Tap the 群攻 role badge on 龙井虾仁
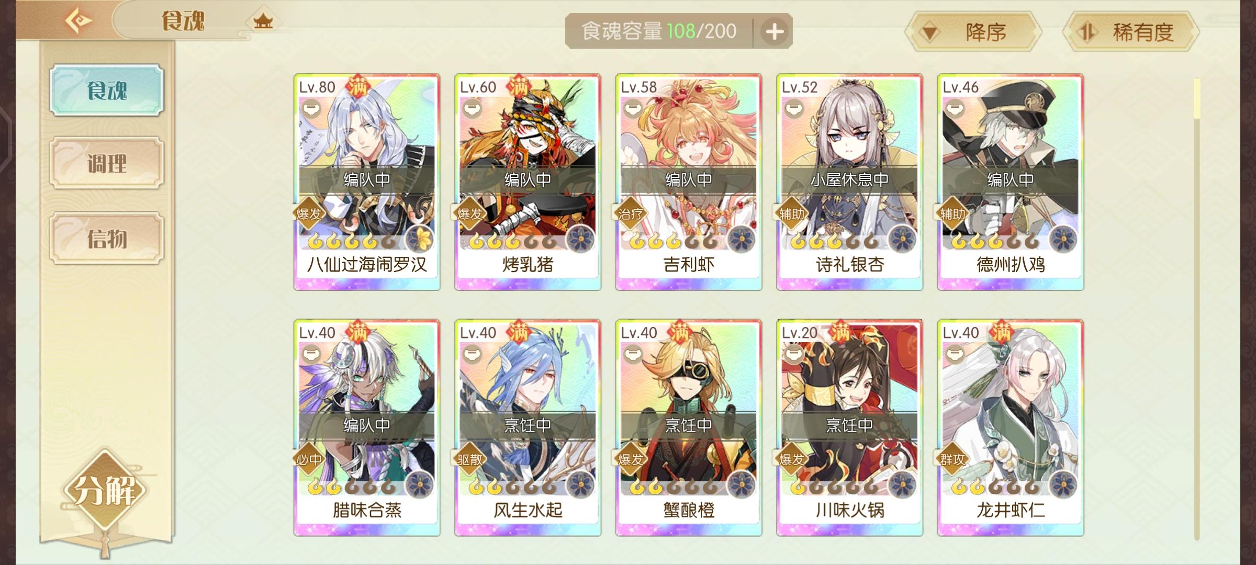The width and height of the screenshot is (1256, 565). tap(951, 459)
